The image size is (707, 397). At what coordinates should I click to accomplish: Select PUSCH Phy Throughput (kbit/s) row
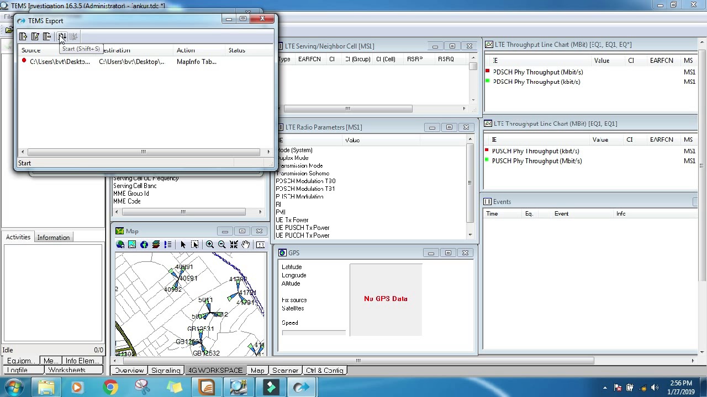tap(536, 151)
